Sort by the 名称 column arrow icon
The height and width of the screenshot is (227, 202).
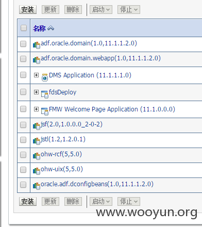point(51,28)
